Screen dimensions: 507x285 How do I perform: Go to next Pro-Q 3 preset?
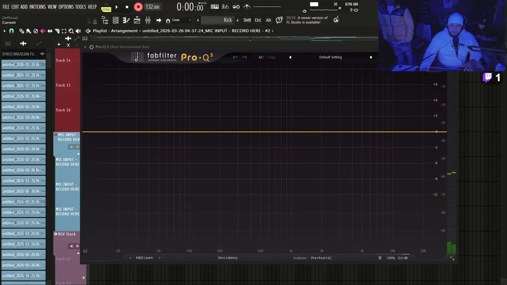(x=371, y=57)
